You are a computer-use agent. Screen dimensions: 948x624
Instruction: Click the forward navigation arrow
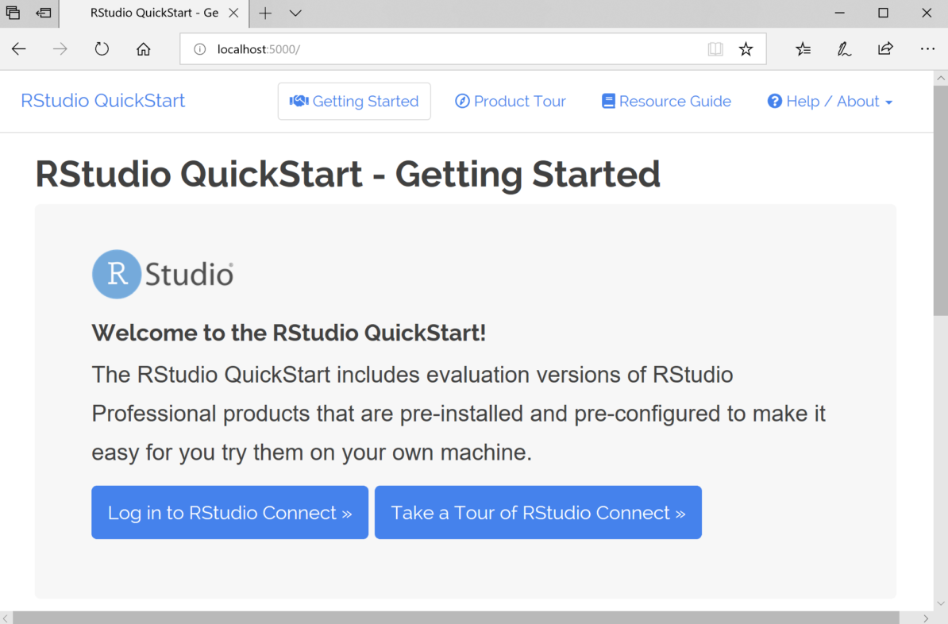click(x=60, y=49)
